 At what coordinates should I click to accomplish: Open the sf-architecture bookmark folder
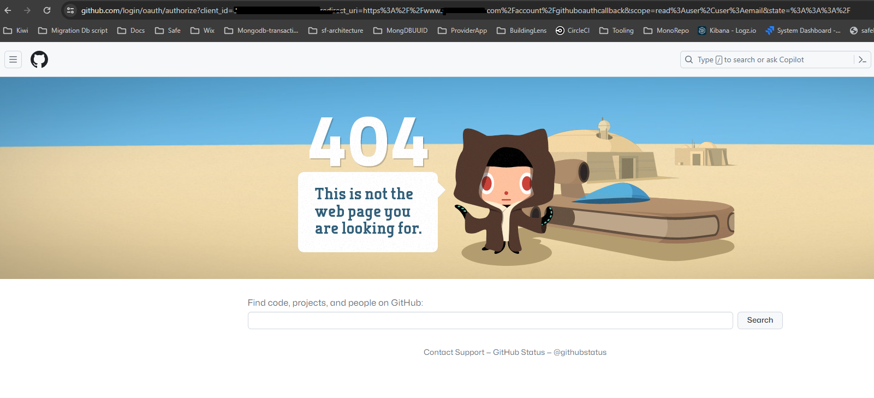click(x=336, y=31)
